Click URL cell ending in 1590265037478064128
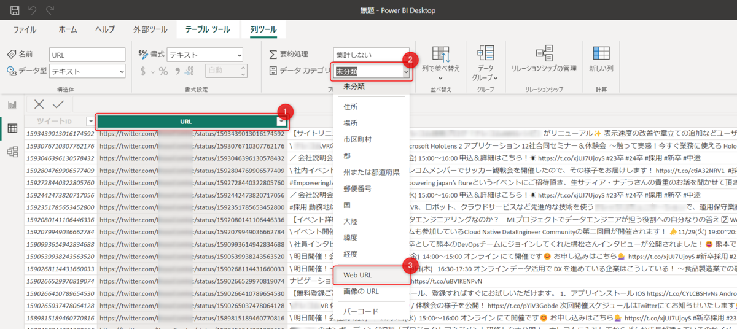Viewport: 737px width, 329px height. [192, 306]
